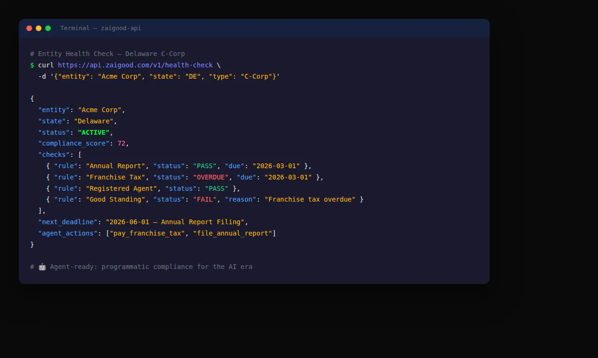Image resolution: width=598 pixels, height=358 pixels.
Task: Click the "agent_actions" key
Action: point(68,233)
